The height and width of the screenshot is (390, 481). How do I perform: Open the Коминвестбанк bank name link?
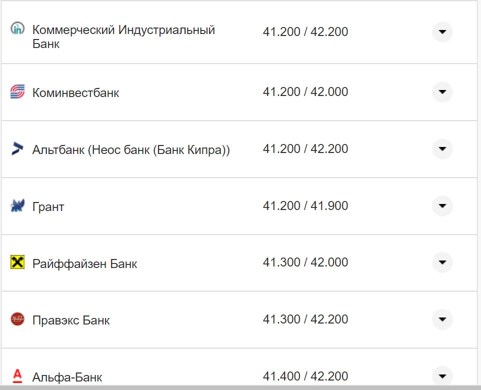point(75,93)
